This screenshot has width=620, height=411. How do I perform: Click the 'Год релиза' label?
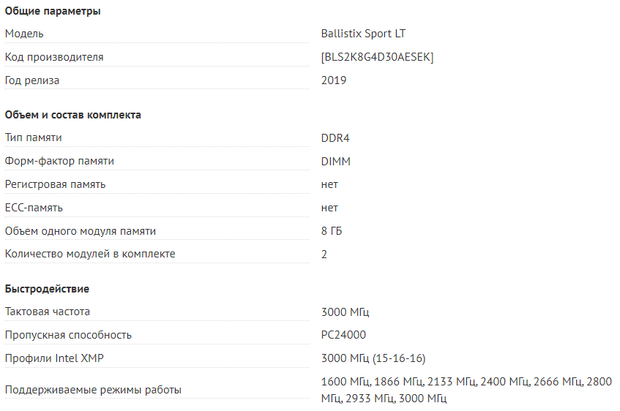point(32,80)
